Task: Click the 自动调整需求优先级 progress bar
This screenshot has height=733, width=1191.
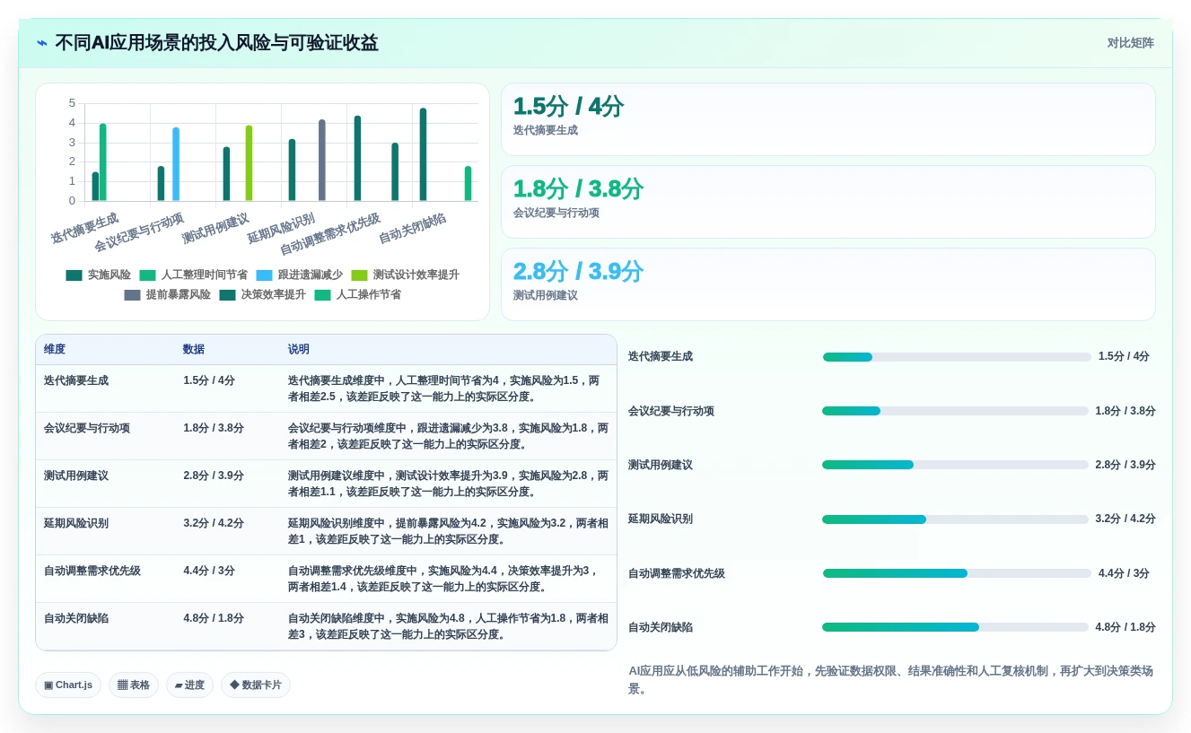Action: coord(957,573)
